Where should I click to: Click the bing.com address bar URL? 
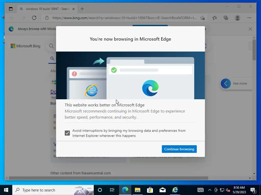[x=124, y=18]
